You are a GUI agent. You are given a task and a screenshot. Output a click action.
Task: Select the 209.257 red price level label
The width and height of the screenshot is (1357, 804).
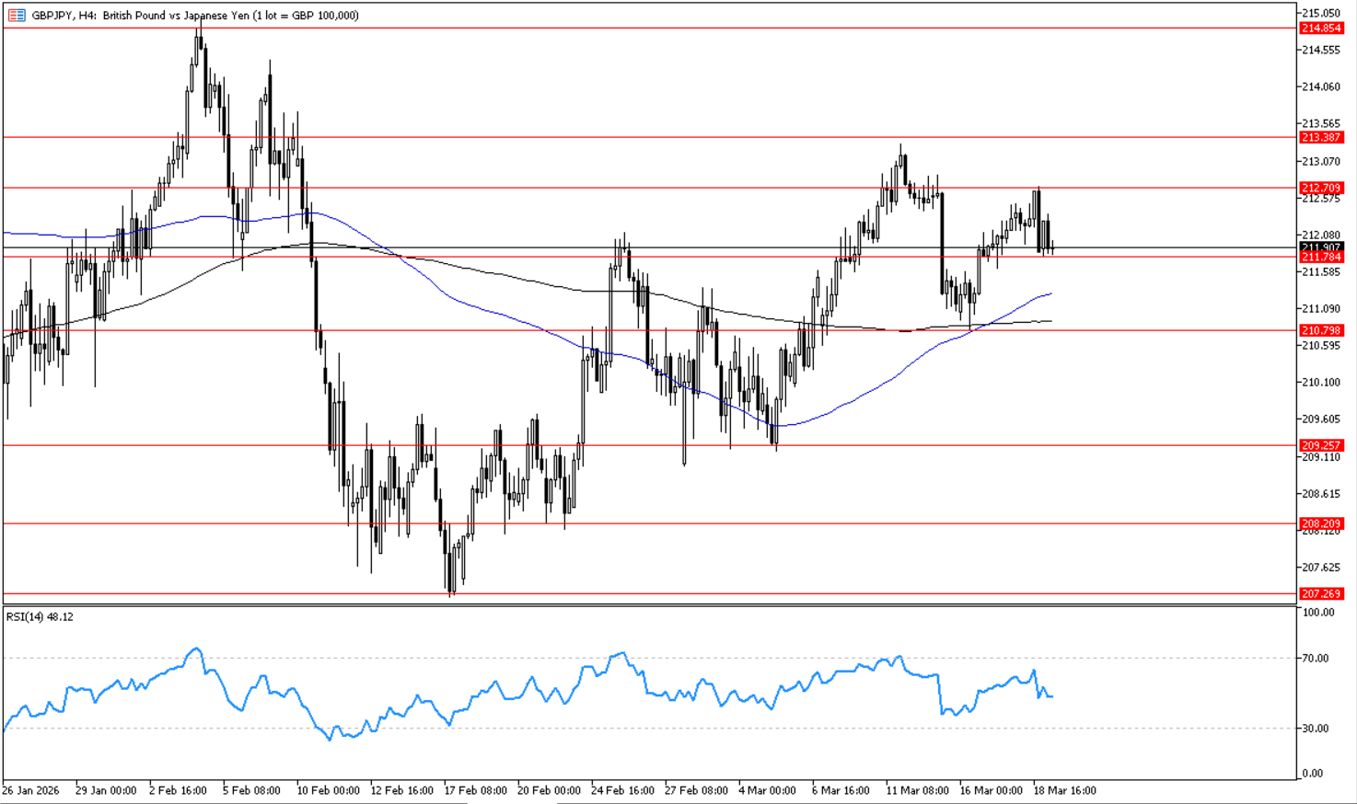[x=1321, y=445]
